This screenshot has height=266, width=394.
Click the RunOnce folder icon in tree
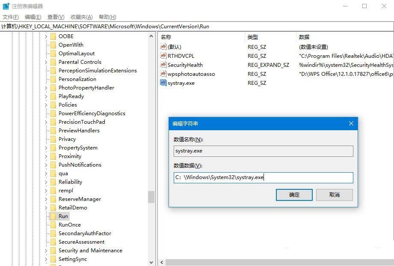coord(53,225)
